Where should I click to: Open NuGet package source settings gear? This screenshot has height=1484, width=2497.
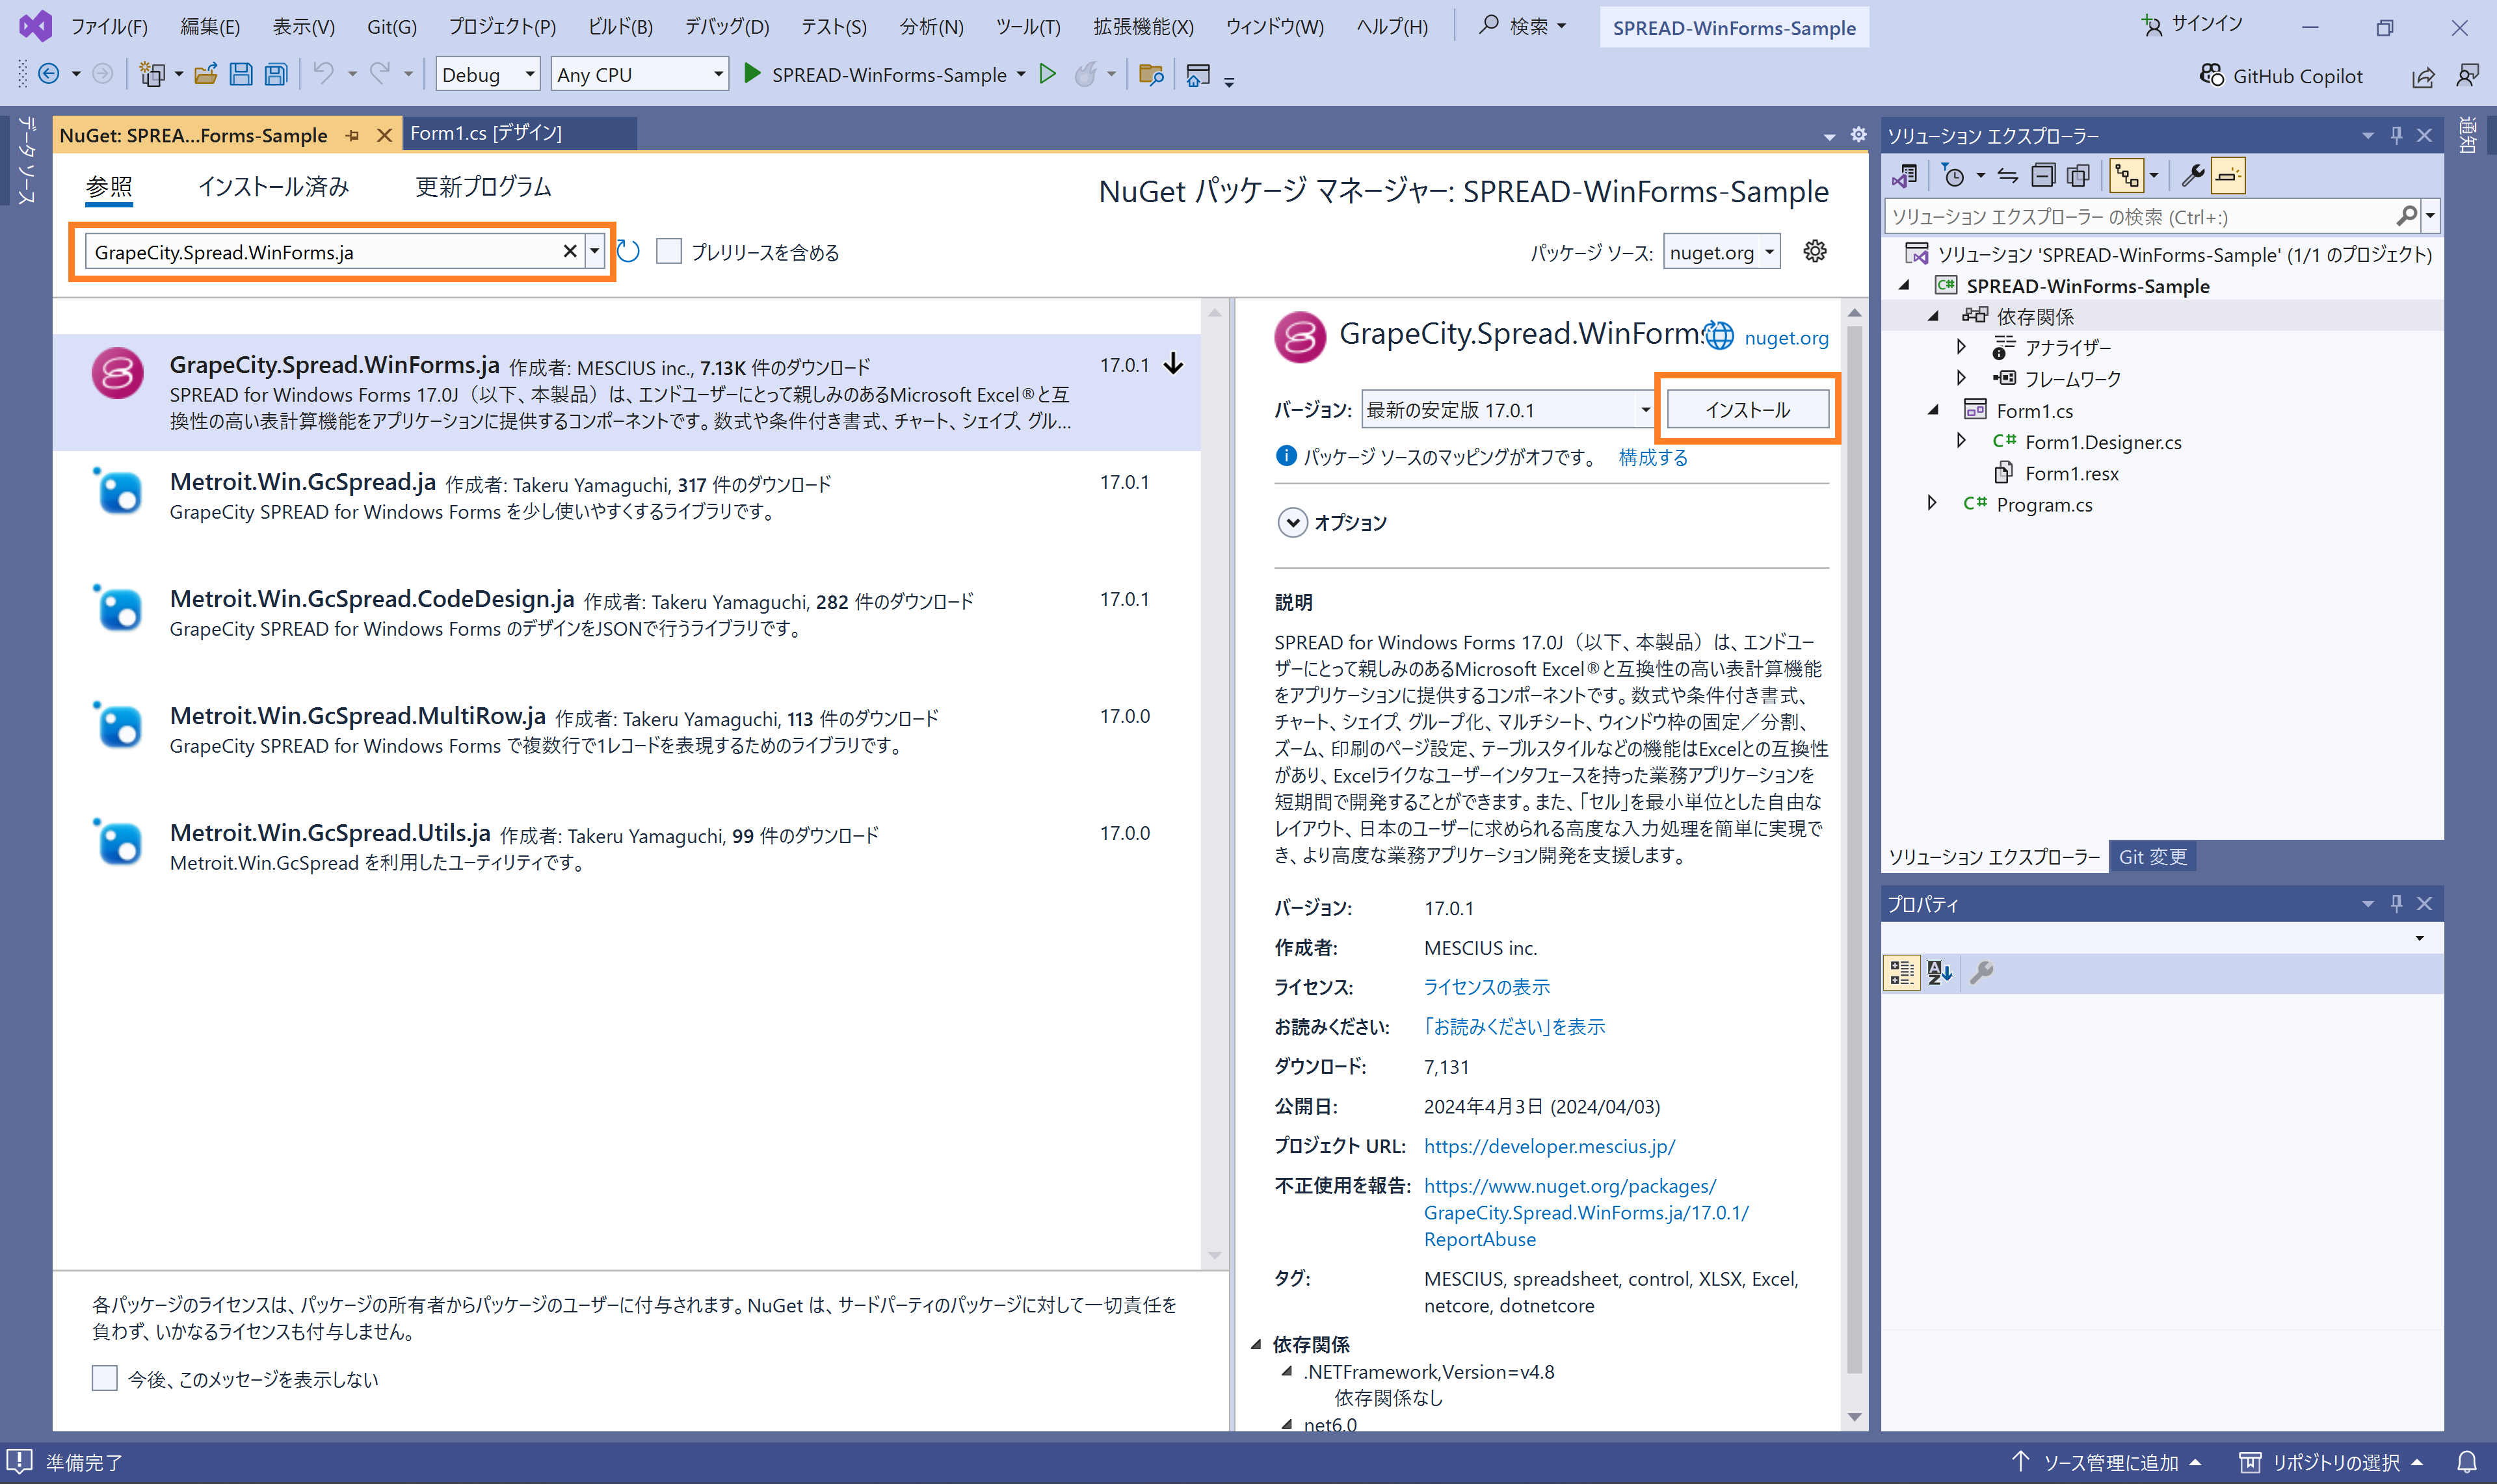tap(1815, 251)
